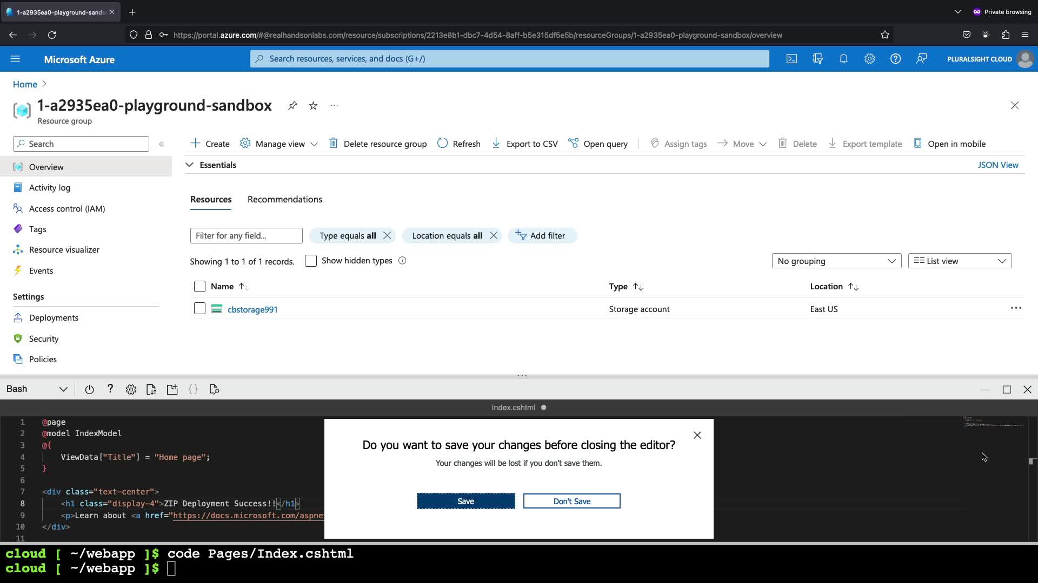The width and height of the screenshot is (1038, 583).
Task: Open portal settings gear in header
Action: [869, 59]
